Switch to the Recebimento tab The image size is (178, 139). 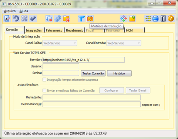[74, 30]
